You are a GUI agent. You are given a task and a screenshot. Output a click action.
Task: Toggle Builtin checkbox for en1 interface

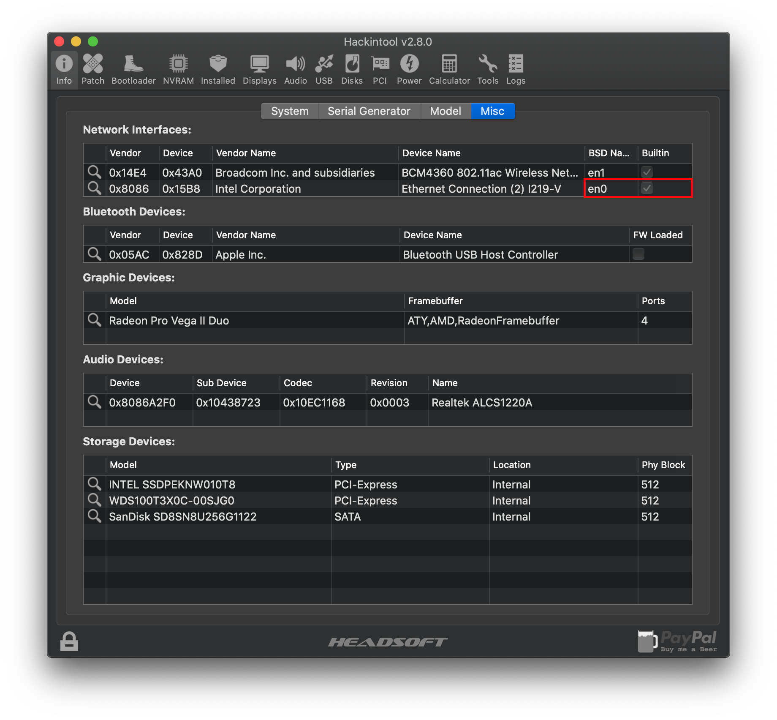[x=647, y=172]
